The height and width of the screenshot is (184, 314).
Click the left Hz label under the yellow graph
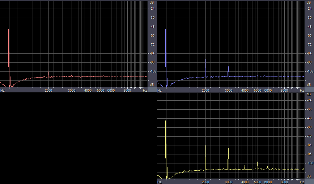(x=160, y=182)
